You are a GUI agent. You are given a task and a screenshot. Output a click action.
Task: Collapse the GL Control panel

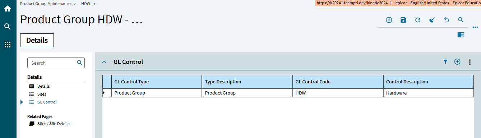coord(104,62)
